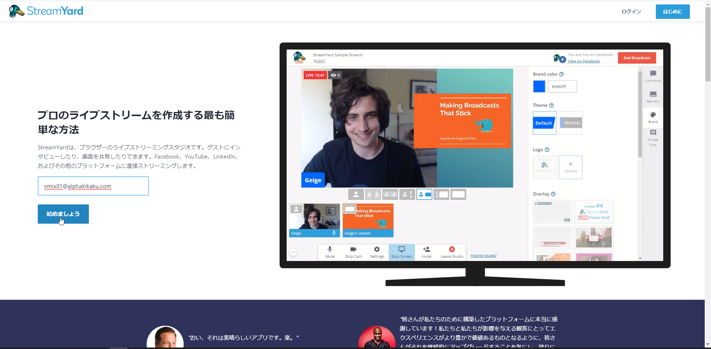Click the Brand color help icon
This screenshot has height=349, width=711.
561,74
